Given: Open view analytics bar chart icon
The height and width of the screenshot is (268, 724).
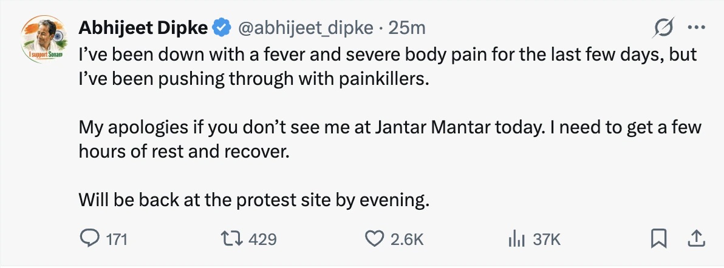Looking at the screenshot, I should 517,239.
